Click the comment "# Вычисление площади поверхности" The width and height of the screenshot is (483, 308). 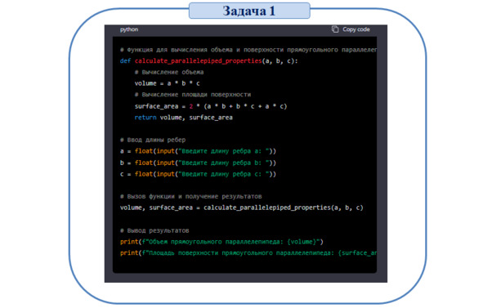pyautogui.click(x=193, y=95)
